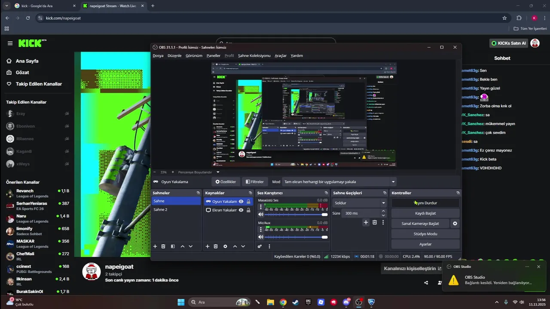Remove transition with trash in Sahne Geçişleri
550x309 pixels.
375,222
